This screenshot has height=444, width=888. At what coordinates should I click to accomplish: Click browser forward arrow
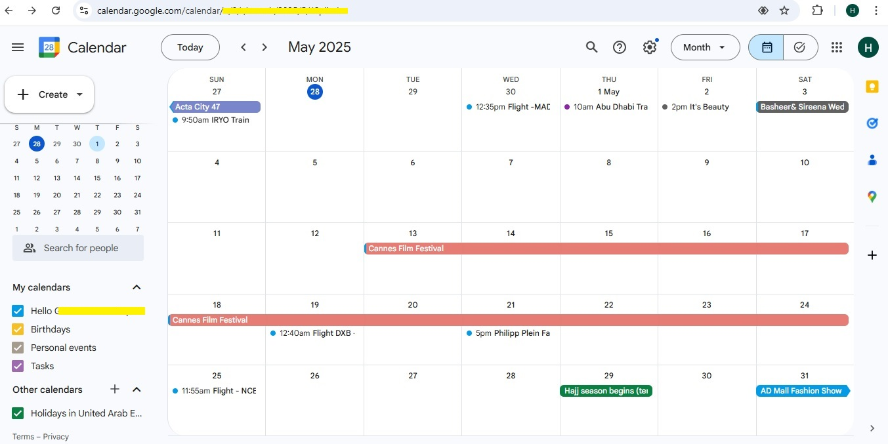(x=32, y=10)
